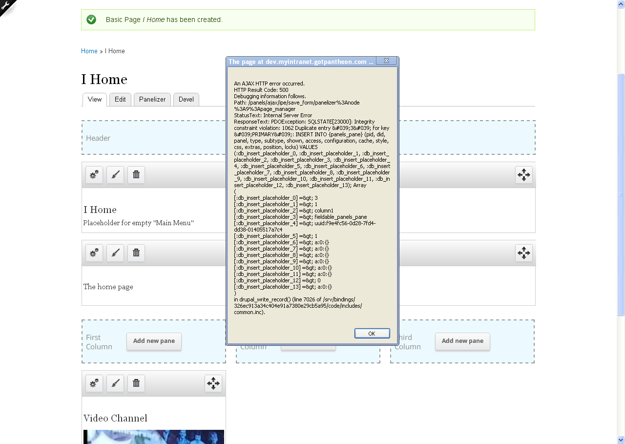Dismiss error dialog with OK button
The width and height of the screenshot is (625, 444).
[x=372, y=333]
